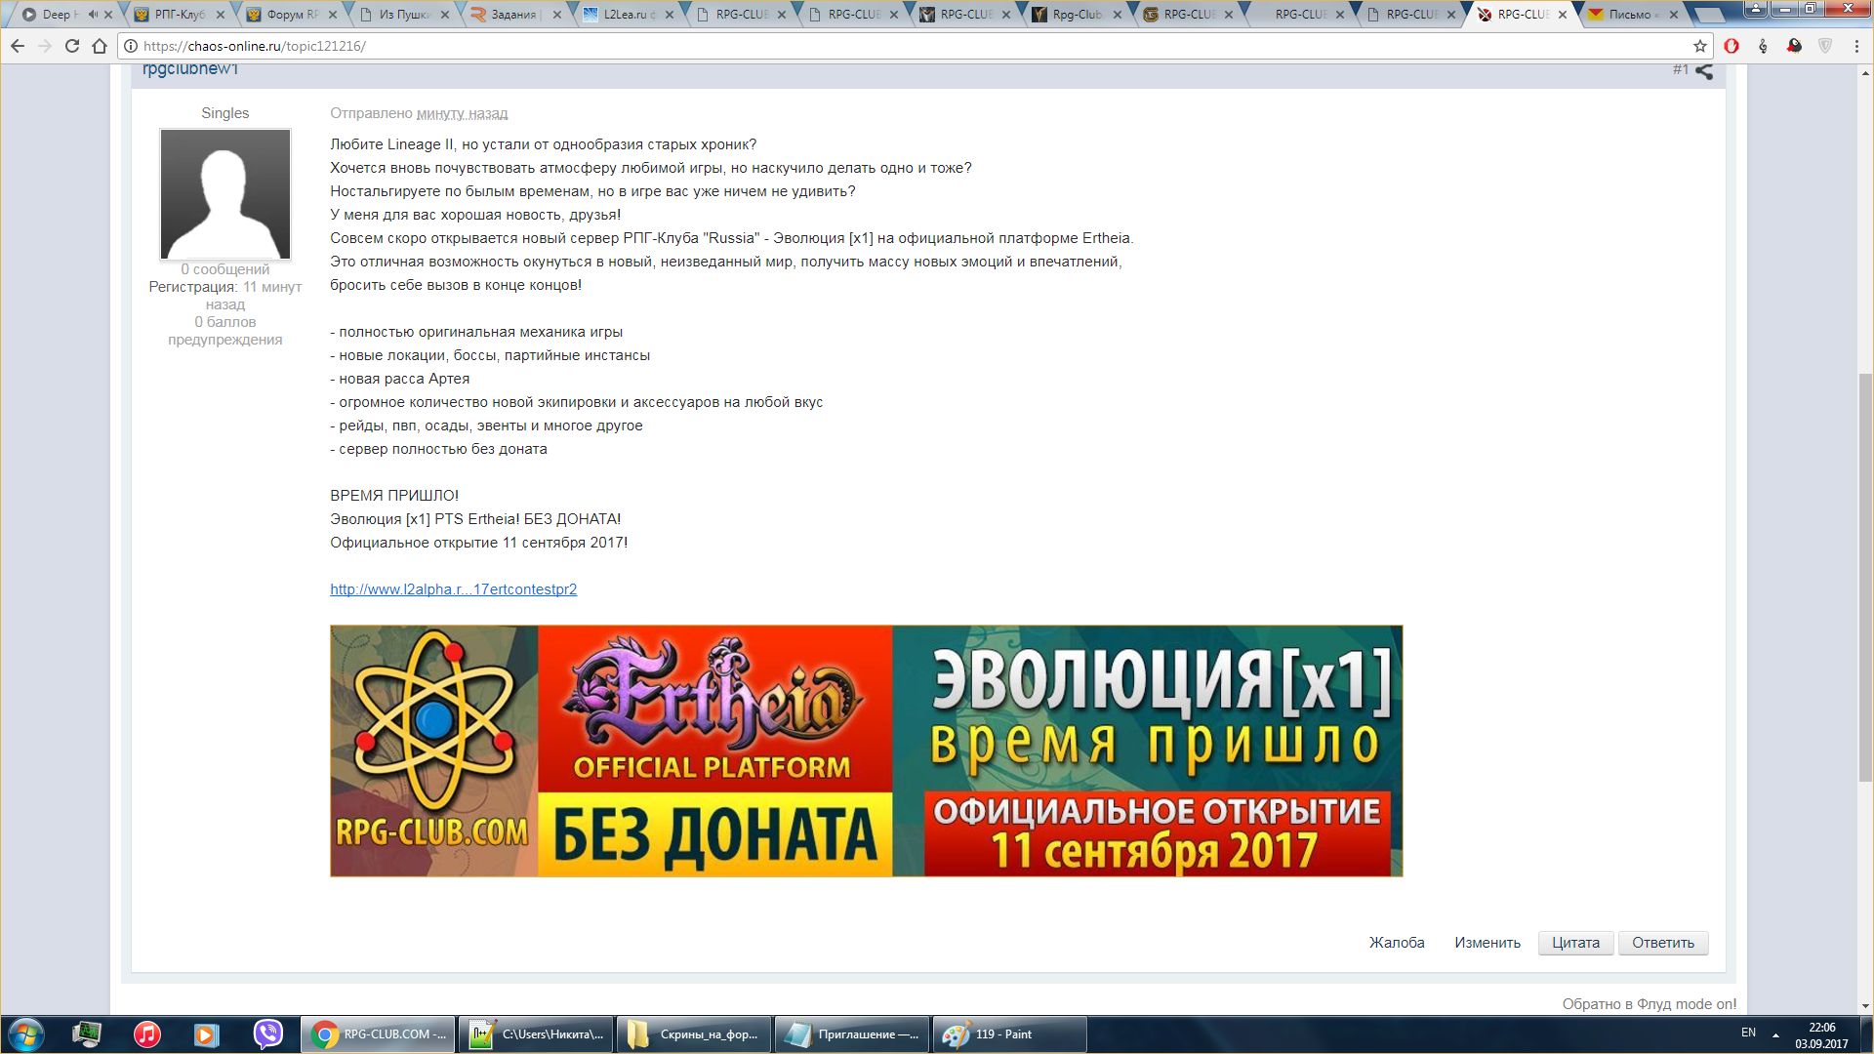Screen dimensions: 1874x1054
Task: Open the l2alpha contest link
Action: [453, 589]
